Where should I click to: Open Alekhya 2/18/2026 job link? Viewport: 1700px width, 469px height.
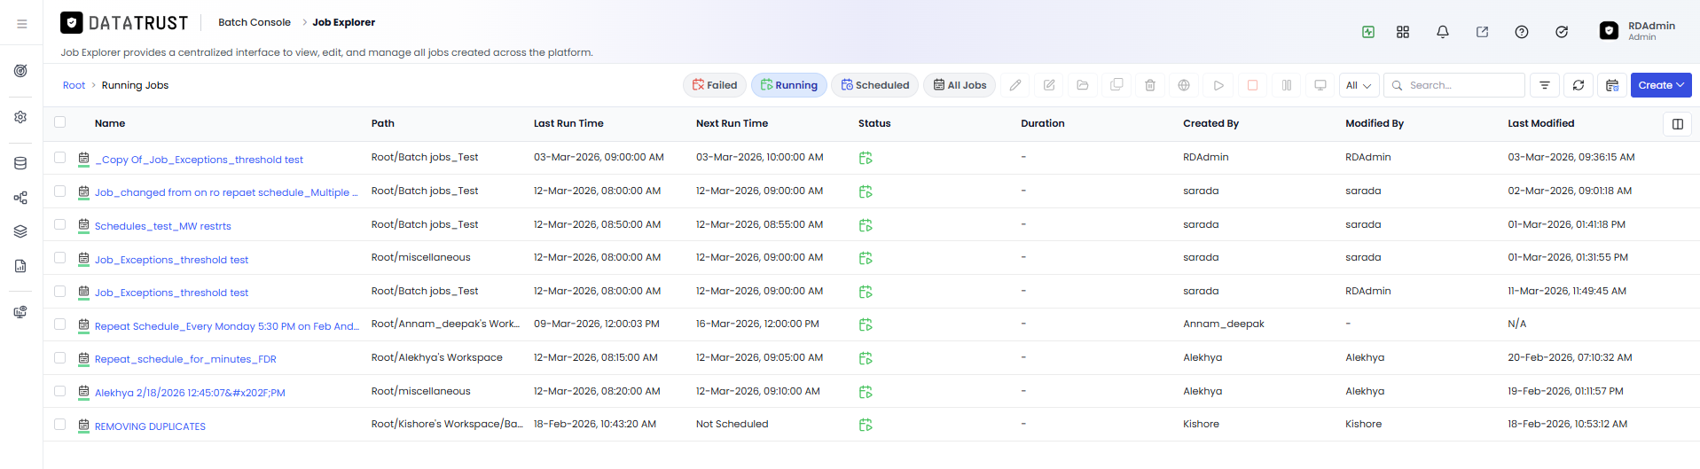190,393
